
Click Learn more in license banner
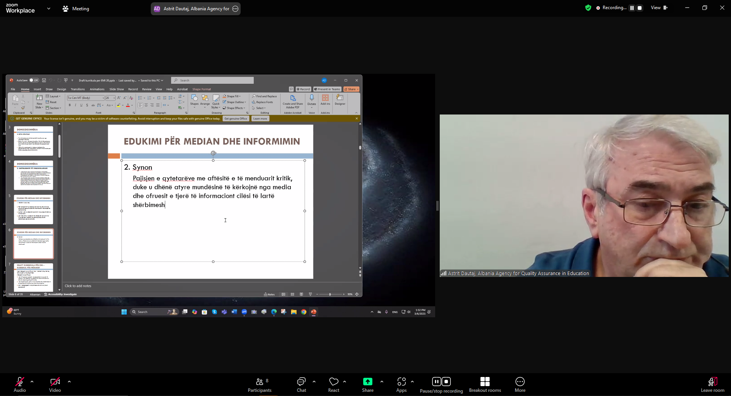coord(260,119)
